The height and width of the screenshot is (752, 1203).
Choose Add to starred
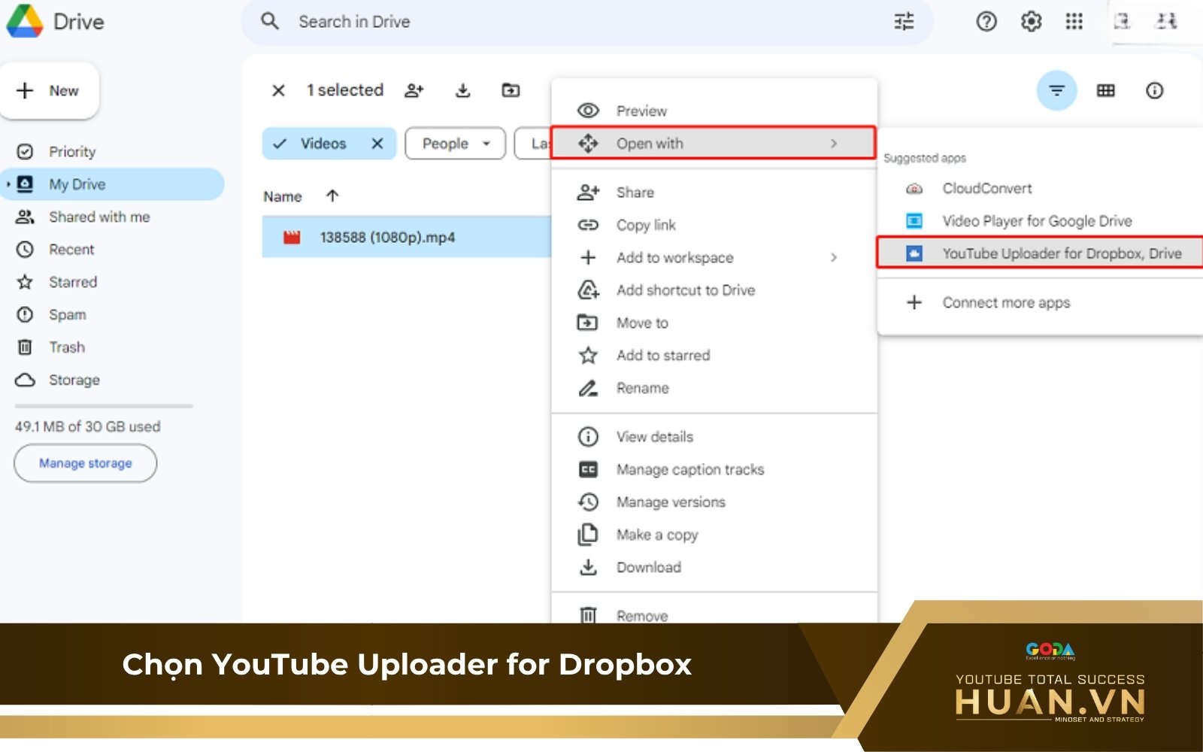coord(714,355)
